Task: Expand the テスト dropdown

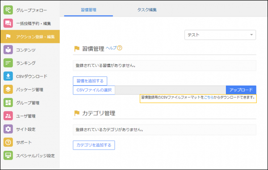Action: pos(220,35)
